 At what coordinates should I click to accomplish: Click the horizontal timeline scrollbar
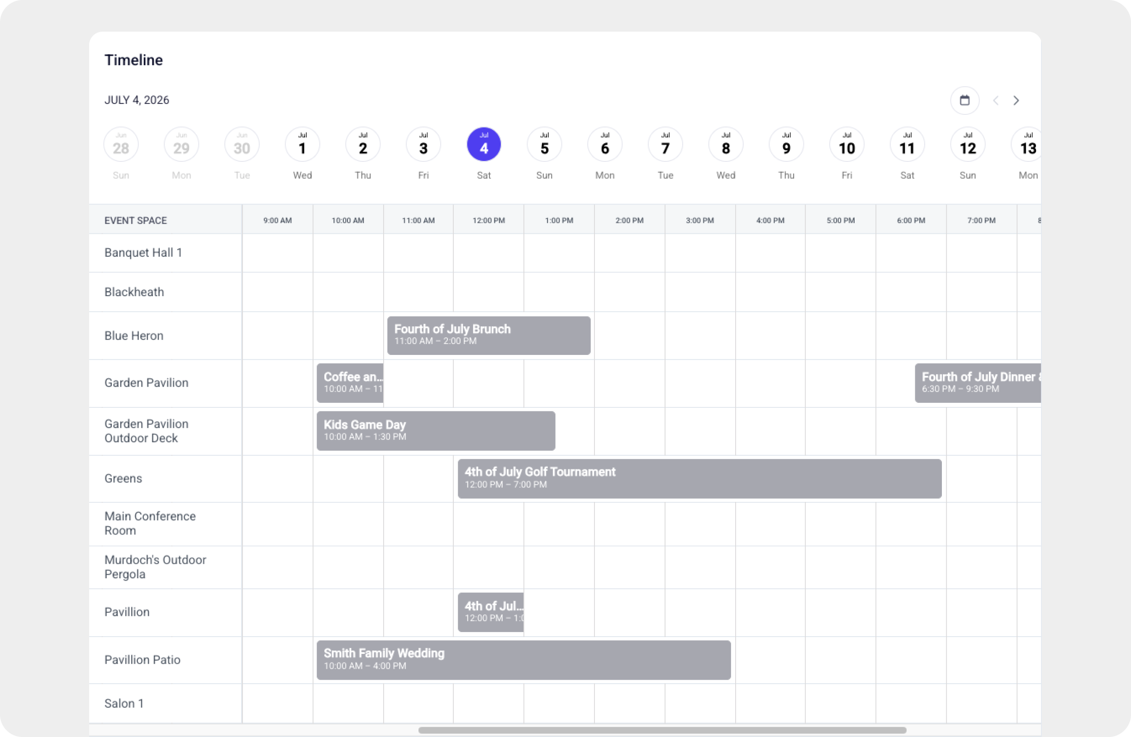pyautogui.click(x=662, y=730)
